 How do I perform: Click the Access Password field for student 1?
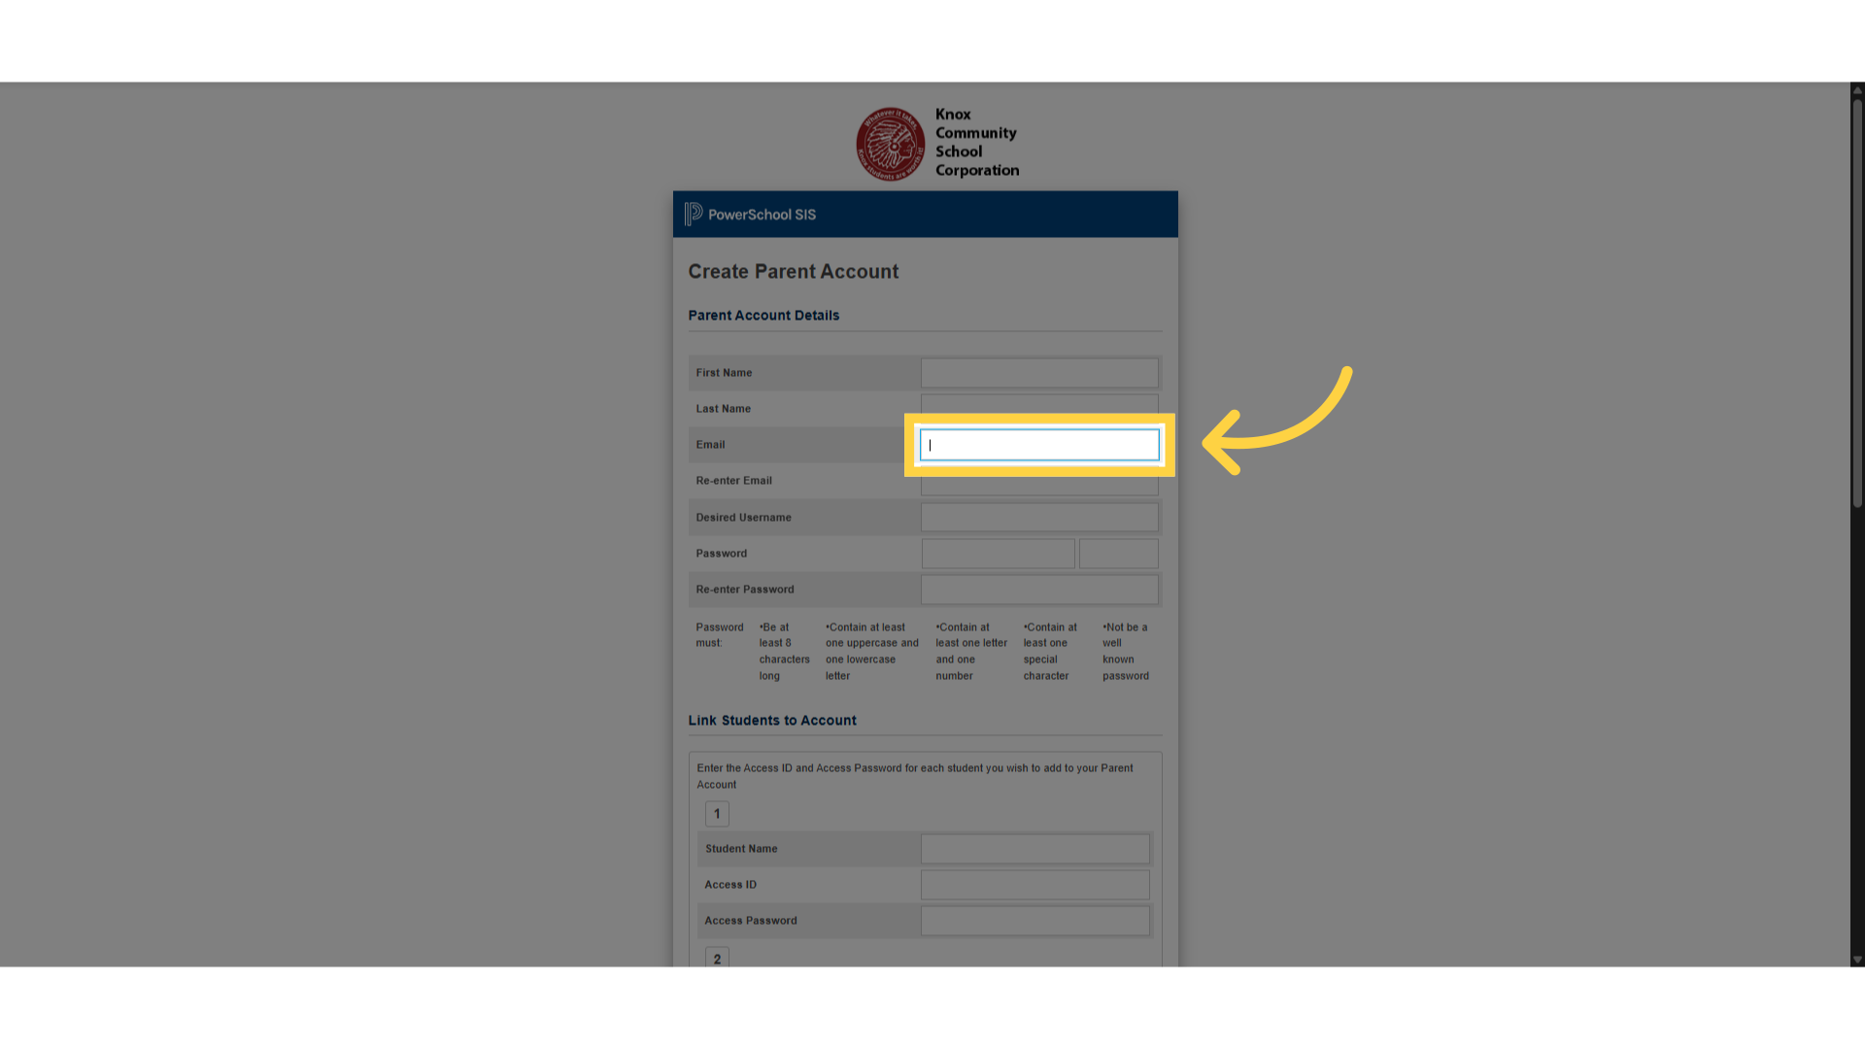click(1034, 921)
